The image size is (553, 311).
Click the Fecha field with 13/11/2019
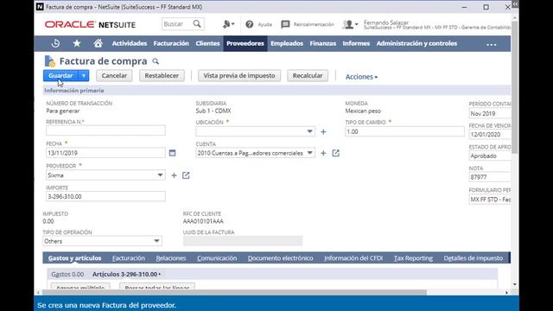[x=105, y=153]
